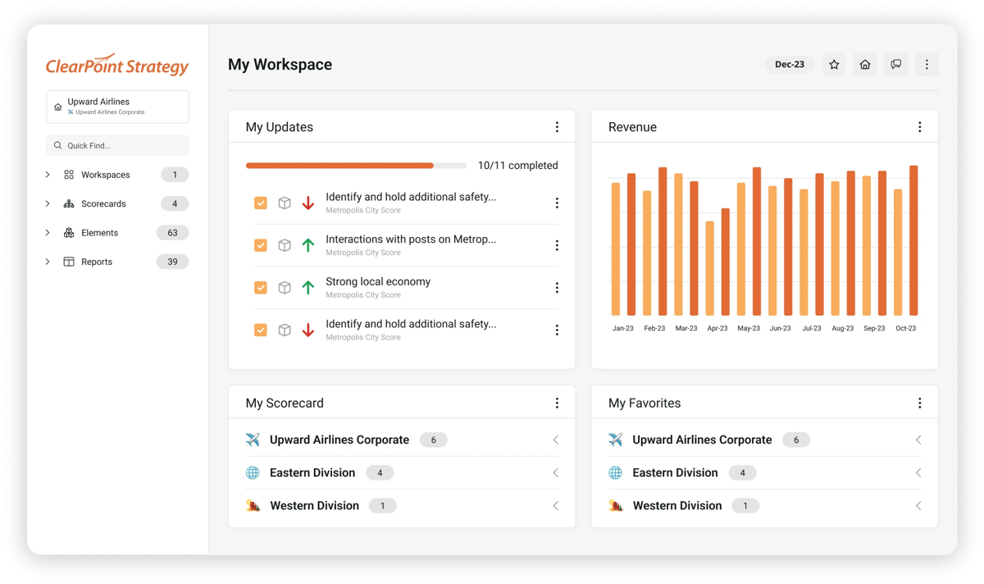This screenshot has width=984, height=584.
Task: Click the 63 count badge next to Elements
Action: (x=172, y=233)
